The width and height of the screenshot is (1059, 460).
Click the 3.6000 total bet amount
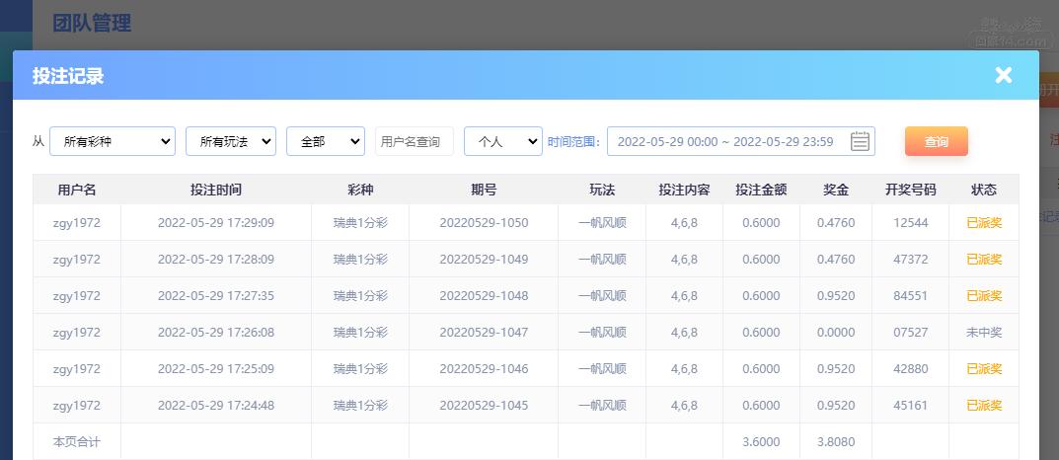click(x=761, y=442)
